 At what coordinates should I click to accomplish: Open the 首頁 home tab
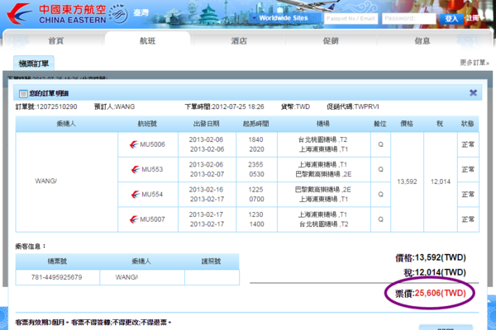point(56,40)
